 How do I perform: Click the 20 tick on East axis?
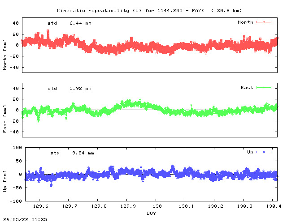tap(16, 99)
